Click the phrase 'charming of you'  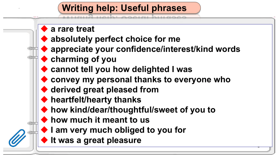pos(83,59)
